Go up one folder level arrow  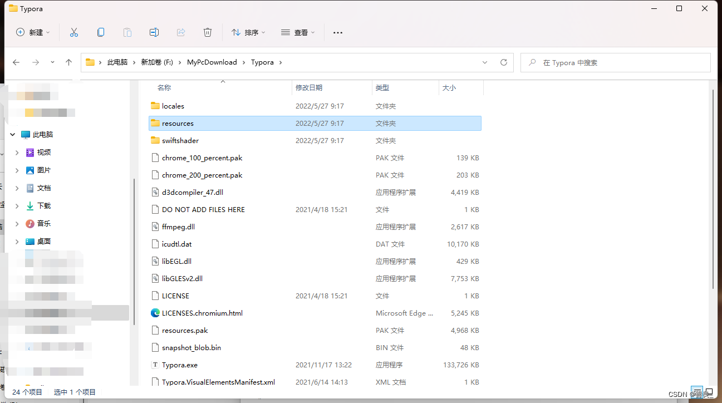click(68, 62)
